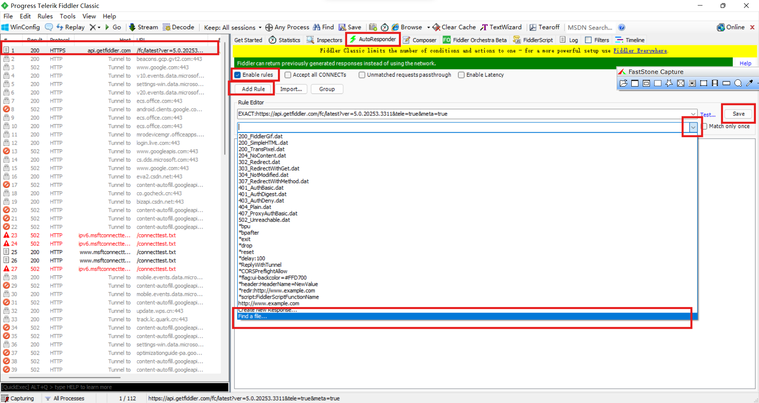The width and height of the screenshot is (759, 403).
Task: Toggle the Enable rules checkbox
Action: tap(238, 75)
